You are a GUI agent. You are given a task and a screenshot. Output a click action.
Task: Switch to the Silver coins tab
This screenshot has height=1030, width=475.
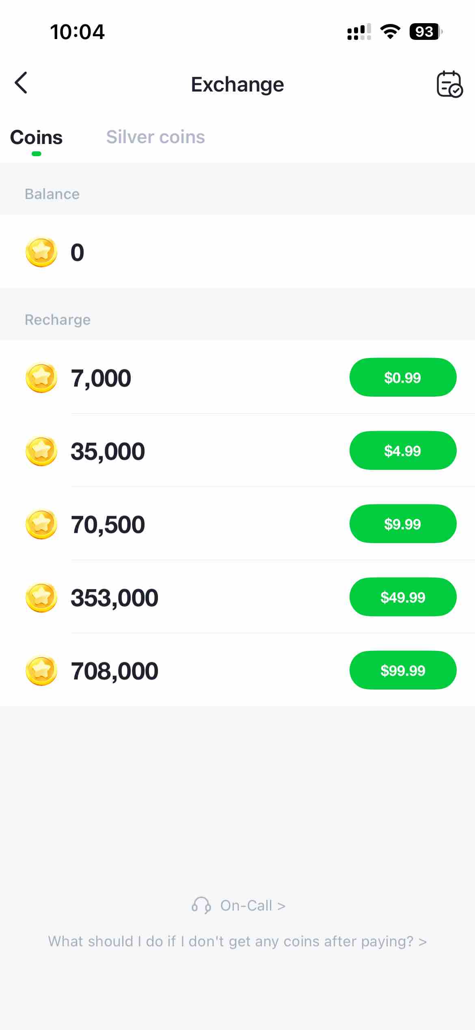click(x=155, y=137)
